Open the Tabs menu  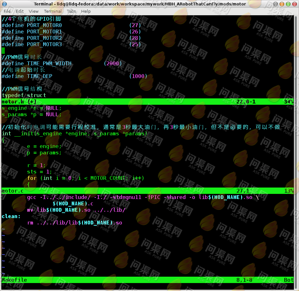point(71,11)
